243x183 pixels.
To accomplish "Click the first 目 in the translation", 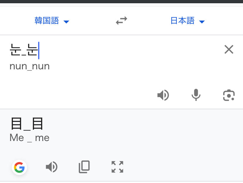I will (16, 124).
